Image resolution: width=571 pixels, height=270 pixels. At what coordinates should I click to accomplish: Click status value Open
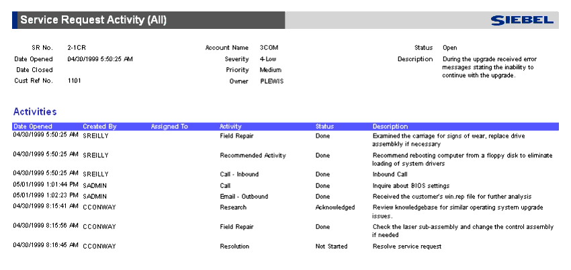449,48
